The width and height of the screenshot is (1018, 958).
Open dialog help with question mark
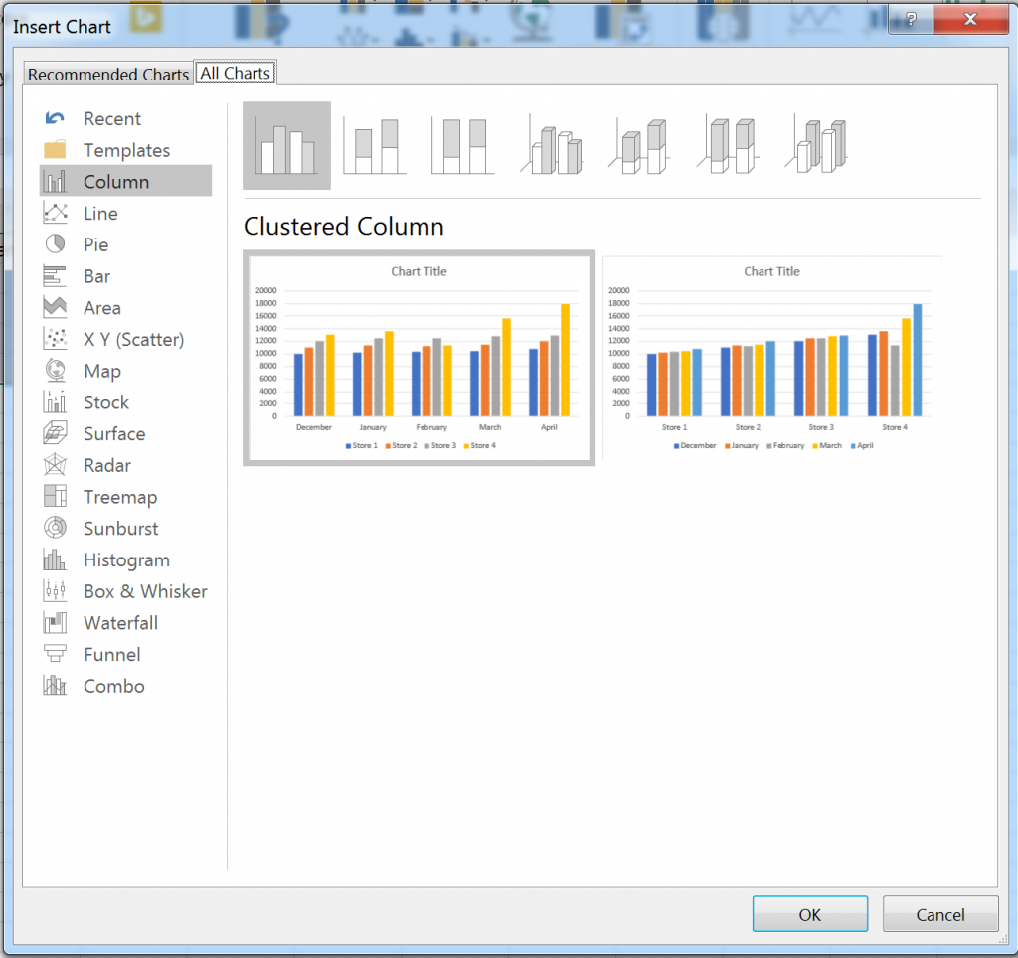coord(911,20)
